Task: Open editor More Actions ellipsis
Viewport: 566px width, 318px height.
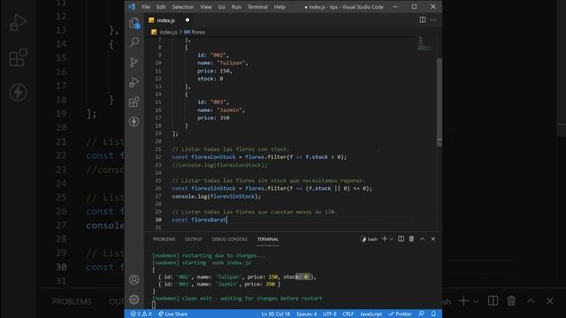Action: click(x=433, y=19)
